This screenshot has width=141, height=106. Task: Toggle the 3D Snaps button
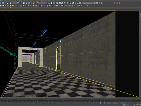coord(26,3)
